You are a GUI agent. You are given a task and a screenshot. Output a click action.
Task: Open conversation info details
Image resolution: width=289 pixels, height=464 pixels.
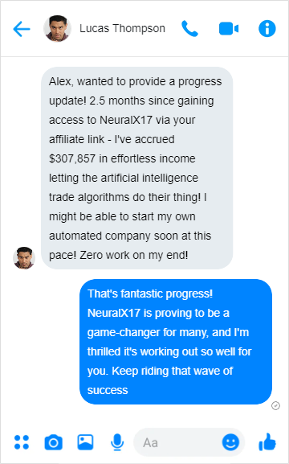tap(267, 29)
